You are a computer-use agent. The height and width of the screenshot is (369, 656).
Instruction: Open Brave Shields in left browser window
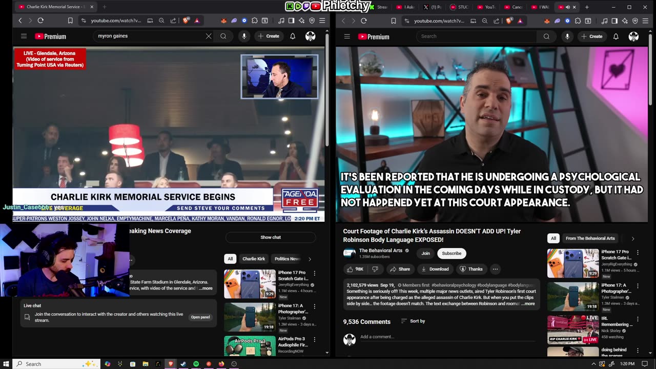point(186,20)
